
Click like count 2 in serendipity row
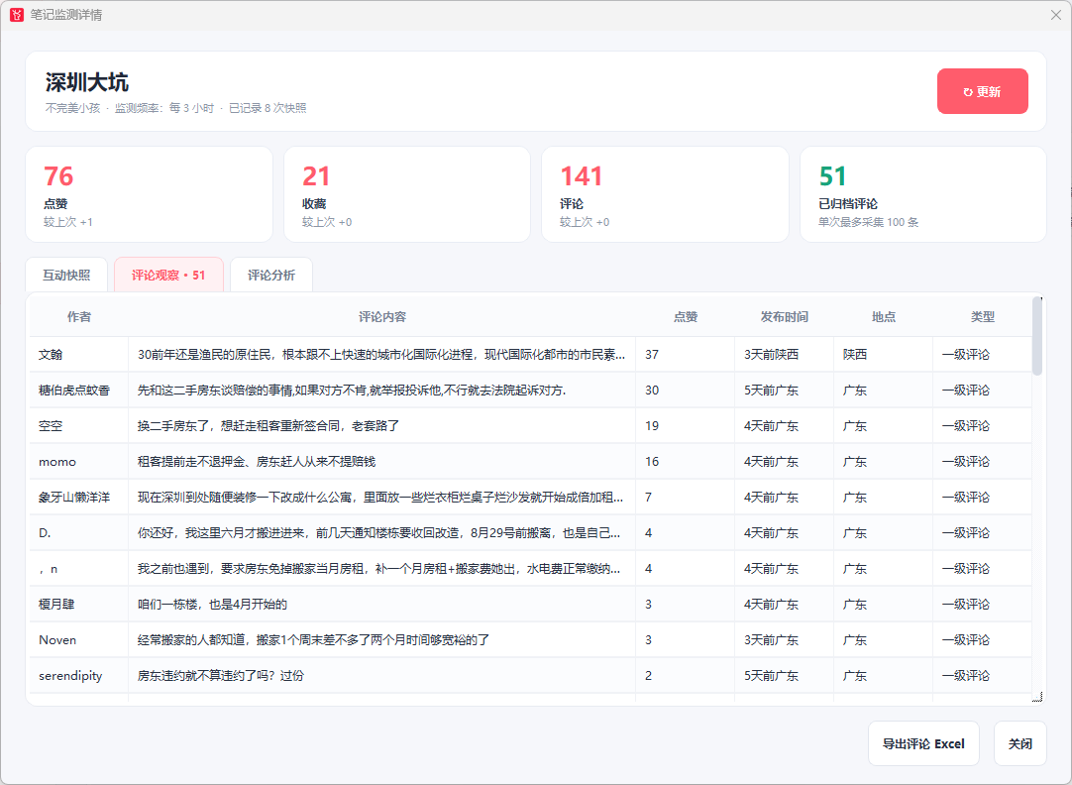tap(648, 676)
